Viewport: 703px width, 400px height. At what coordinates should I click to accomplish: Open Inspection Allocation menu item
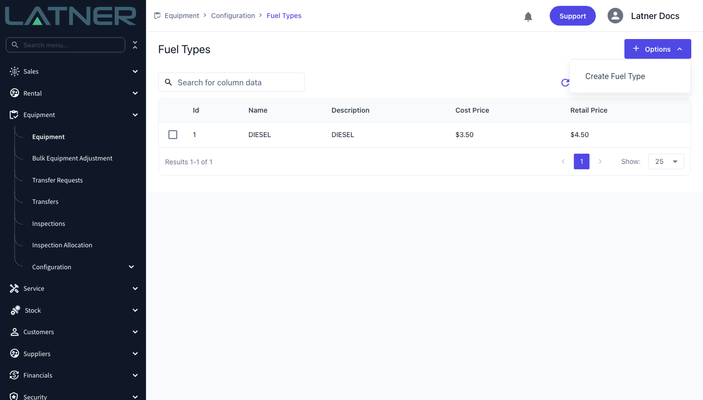point(62,245)
